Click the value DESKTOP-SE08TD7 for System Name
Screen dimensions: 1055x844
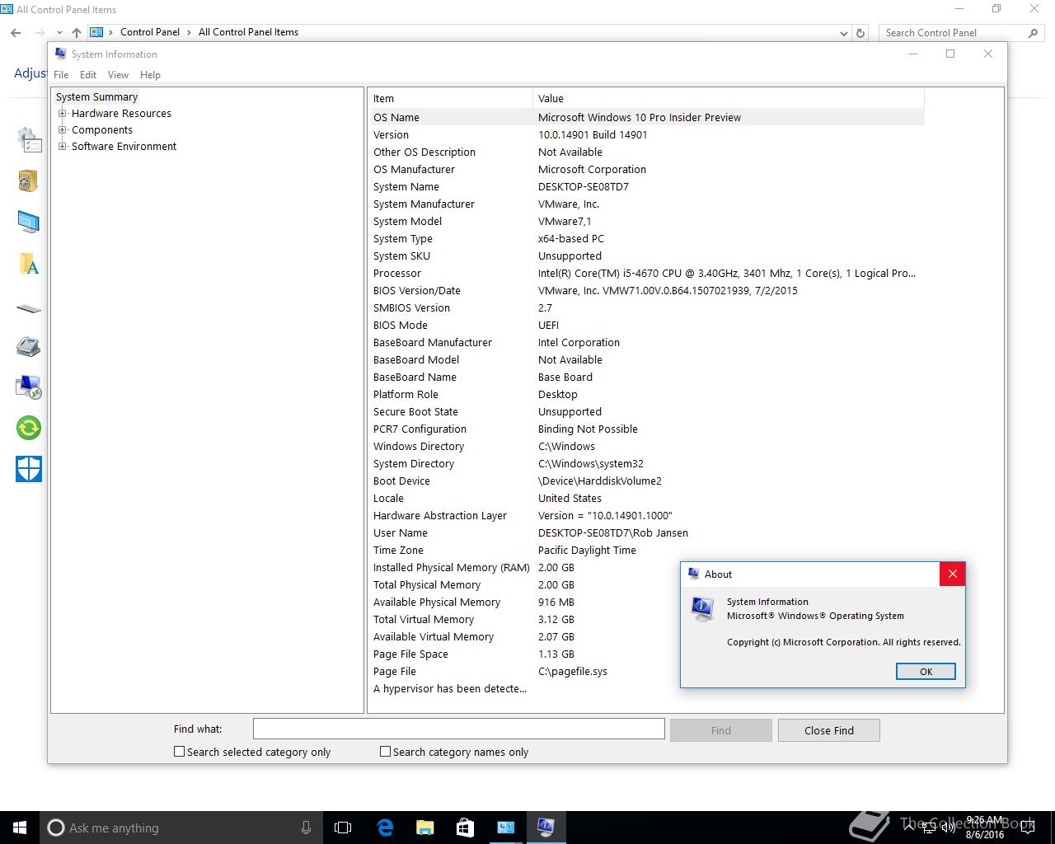coord(584,187)
